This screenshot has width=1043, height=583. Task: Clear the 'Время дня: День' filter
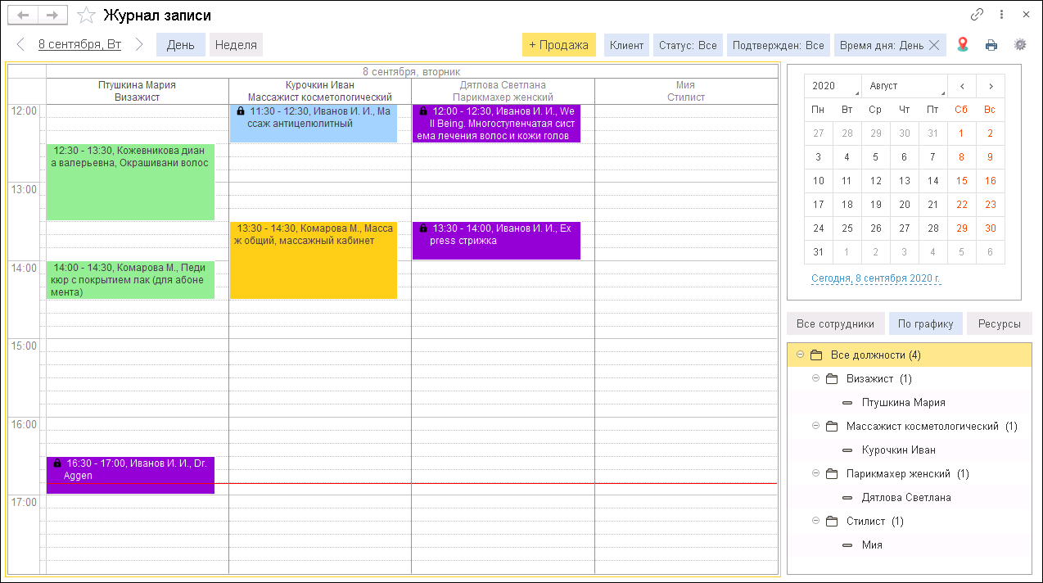pyautogui.click(x=934, y=45)
